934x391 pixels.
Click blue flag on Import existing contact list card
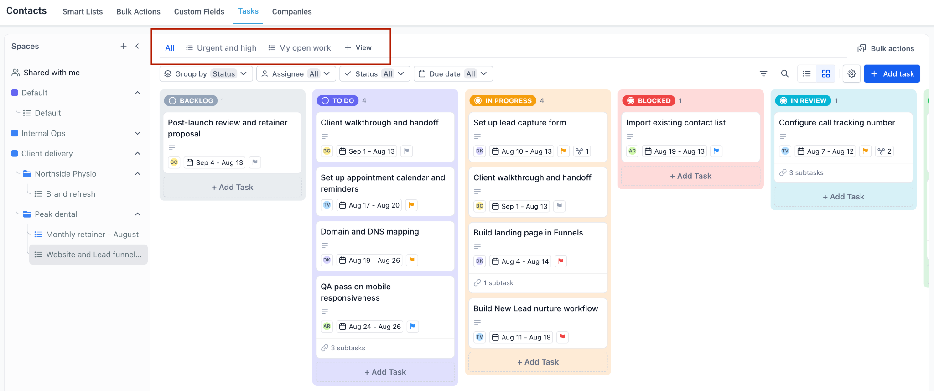coord(716,151)
